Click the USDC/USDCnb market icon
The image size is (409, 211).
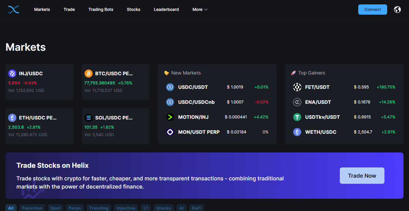pyautogui.click(x=170, y=102)
